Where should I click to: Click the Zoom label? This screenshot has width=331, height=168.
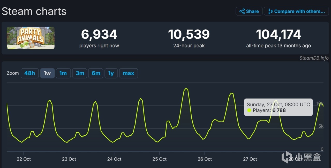point(13,73)
